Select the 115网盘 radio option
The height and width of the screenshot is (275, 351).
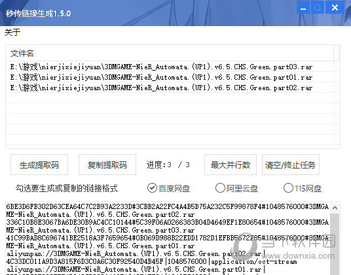pos(302,188)
